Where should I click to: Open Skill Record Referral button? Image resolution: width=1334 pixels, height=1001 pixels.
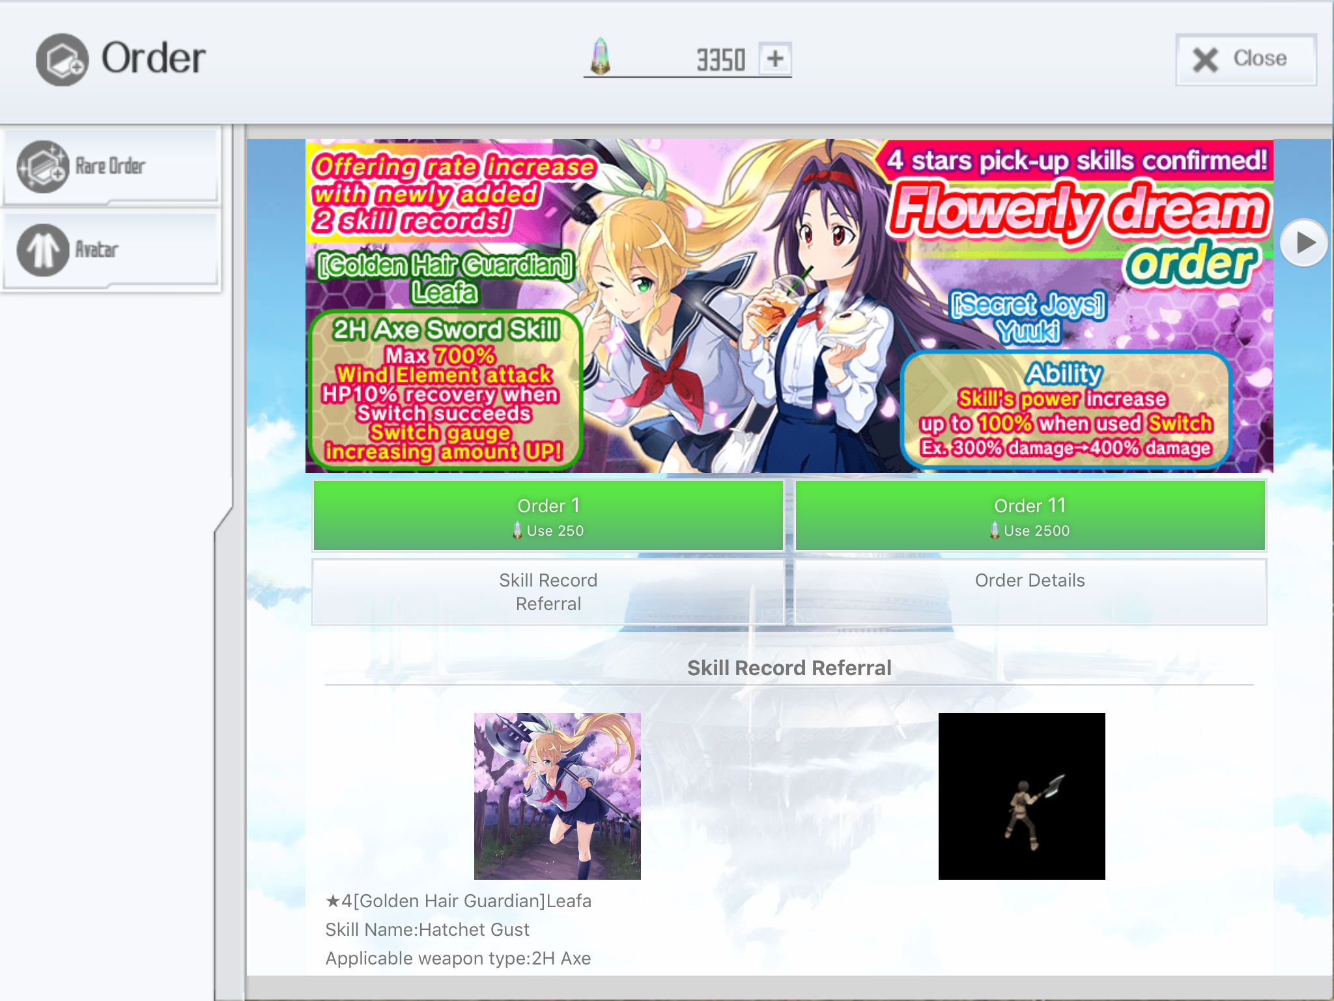pyautogui.click(x=548, y=592)
